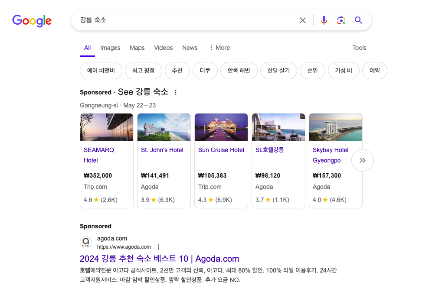Click the 4.3 (6.9K) rating
The width and height of the screenshot is (442, 292).
click(x=215, y=200)
